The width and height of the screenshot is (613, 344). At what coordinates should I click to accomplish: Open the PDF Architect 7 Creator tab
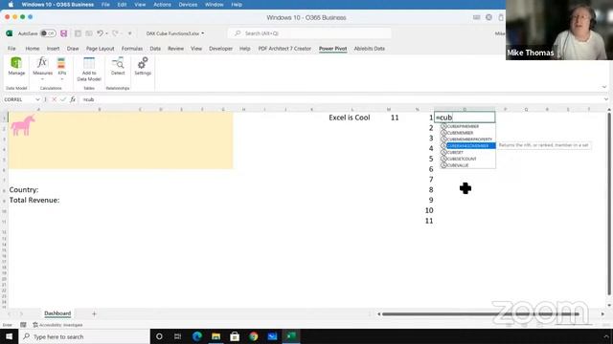click(x=284, y=49)
